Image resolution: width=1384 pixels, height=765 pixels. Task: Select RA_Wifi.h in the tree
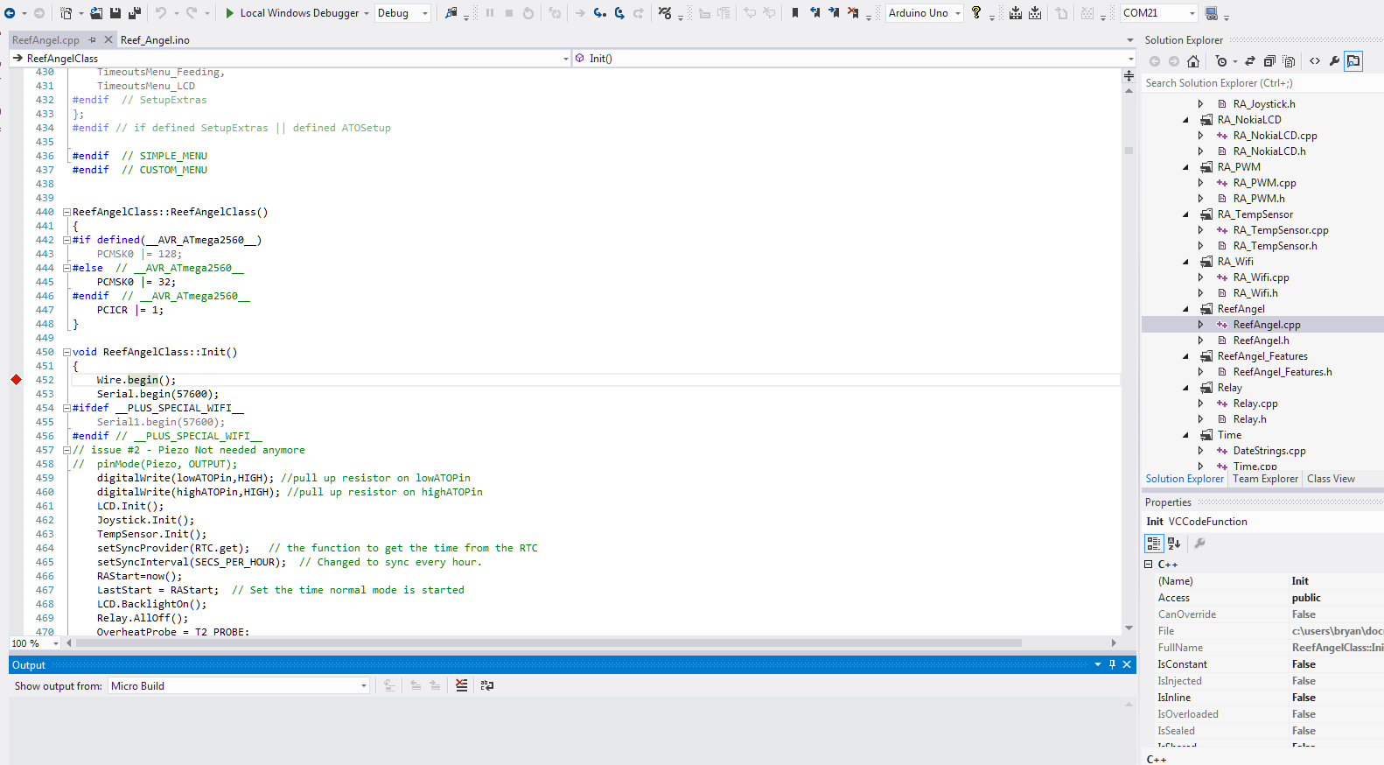[1255, 293]
